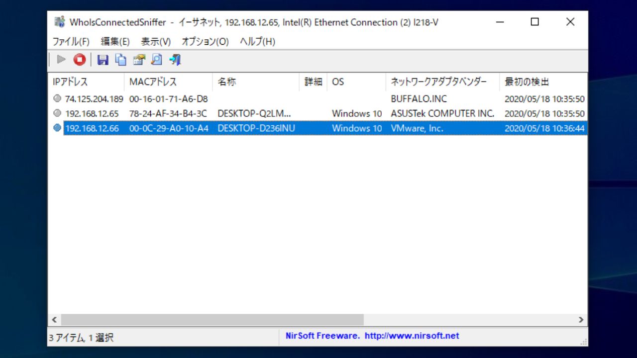Sort by the IPアドレス column header
The image size is (637, 358).
point(86,82)
